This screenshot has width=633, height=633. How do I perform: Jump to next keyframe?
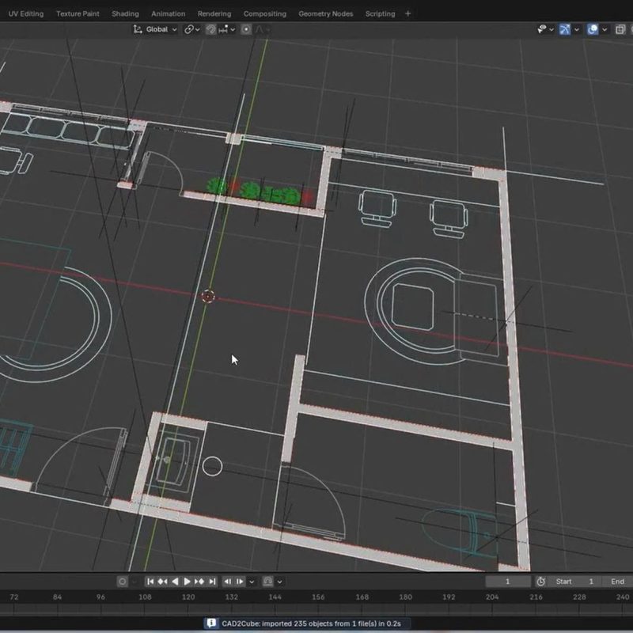[x=199, y=582]
